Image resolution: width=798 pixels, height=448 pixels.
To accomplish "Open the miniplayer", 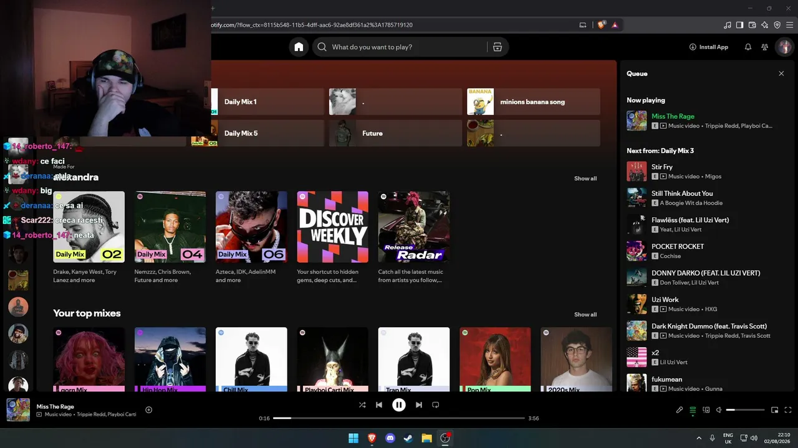I will pos(774,410).
